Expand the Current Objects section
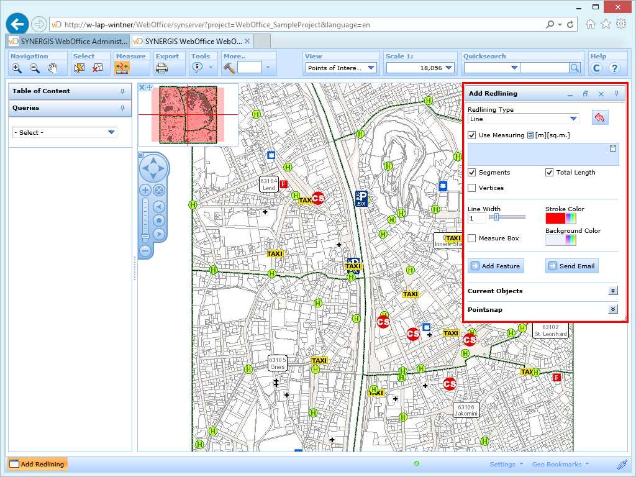This screenshot has height=477, width=636. (x=612, y=290)
